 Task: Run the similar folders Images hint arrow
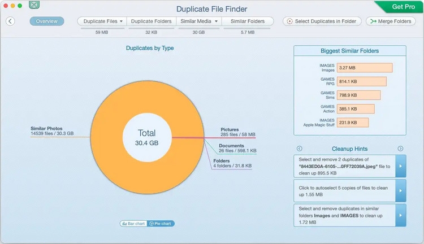400,215
